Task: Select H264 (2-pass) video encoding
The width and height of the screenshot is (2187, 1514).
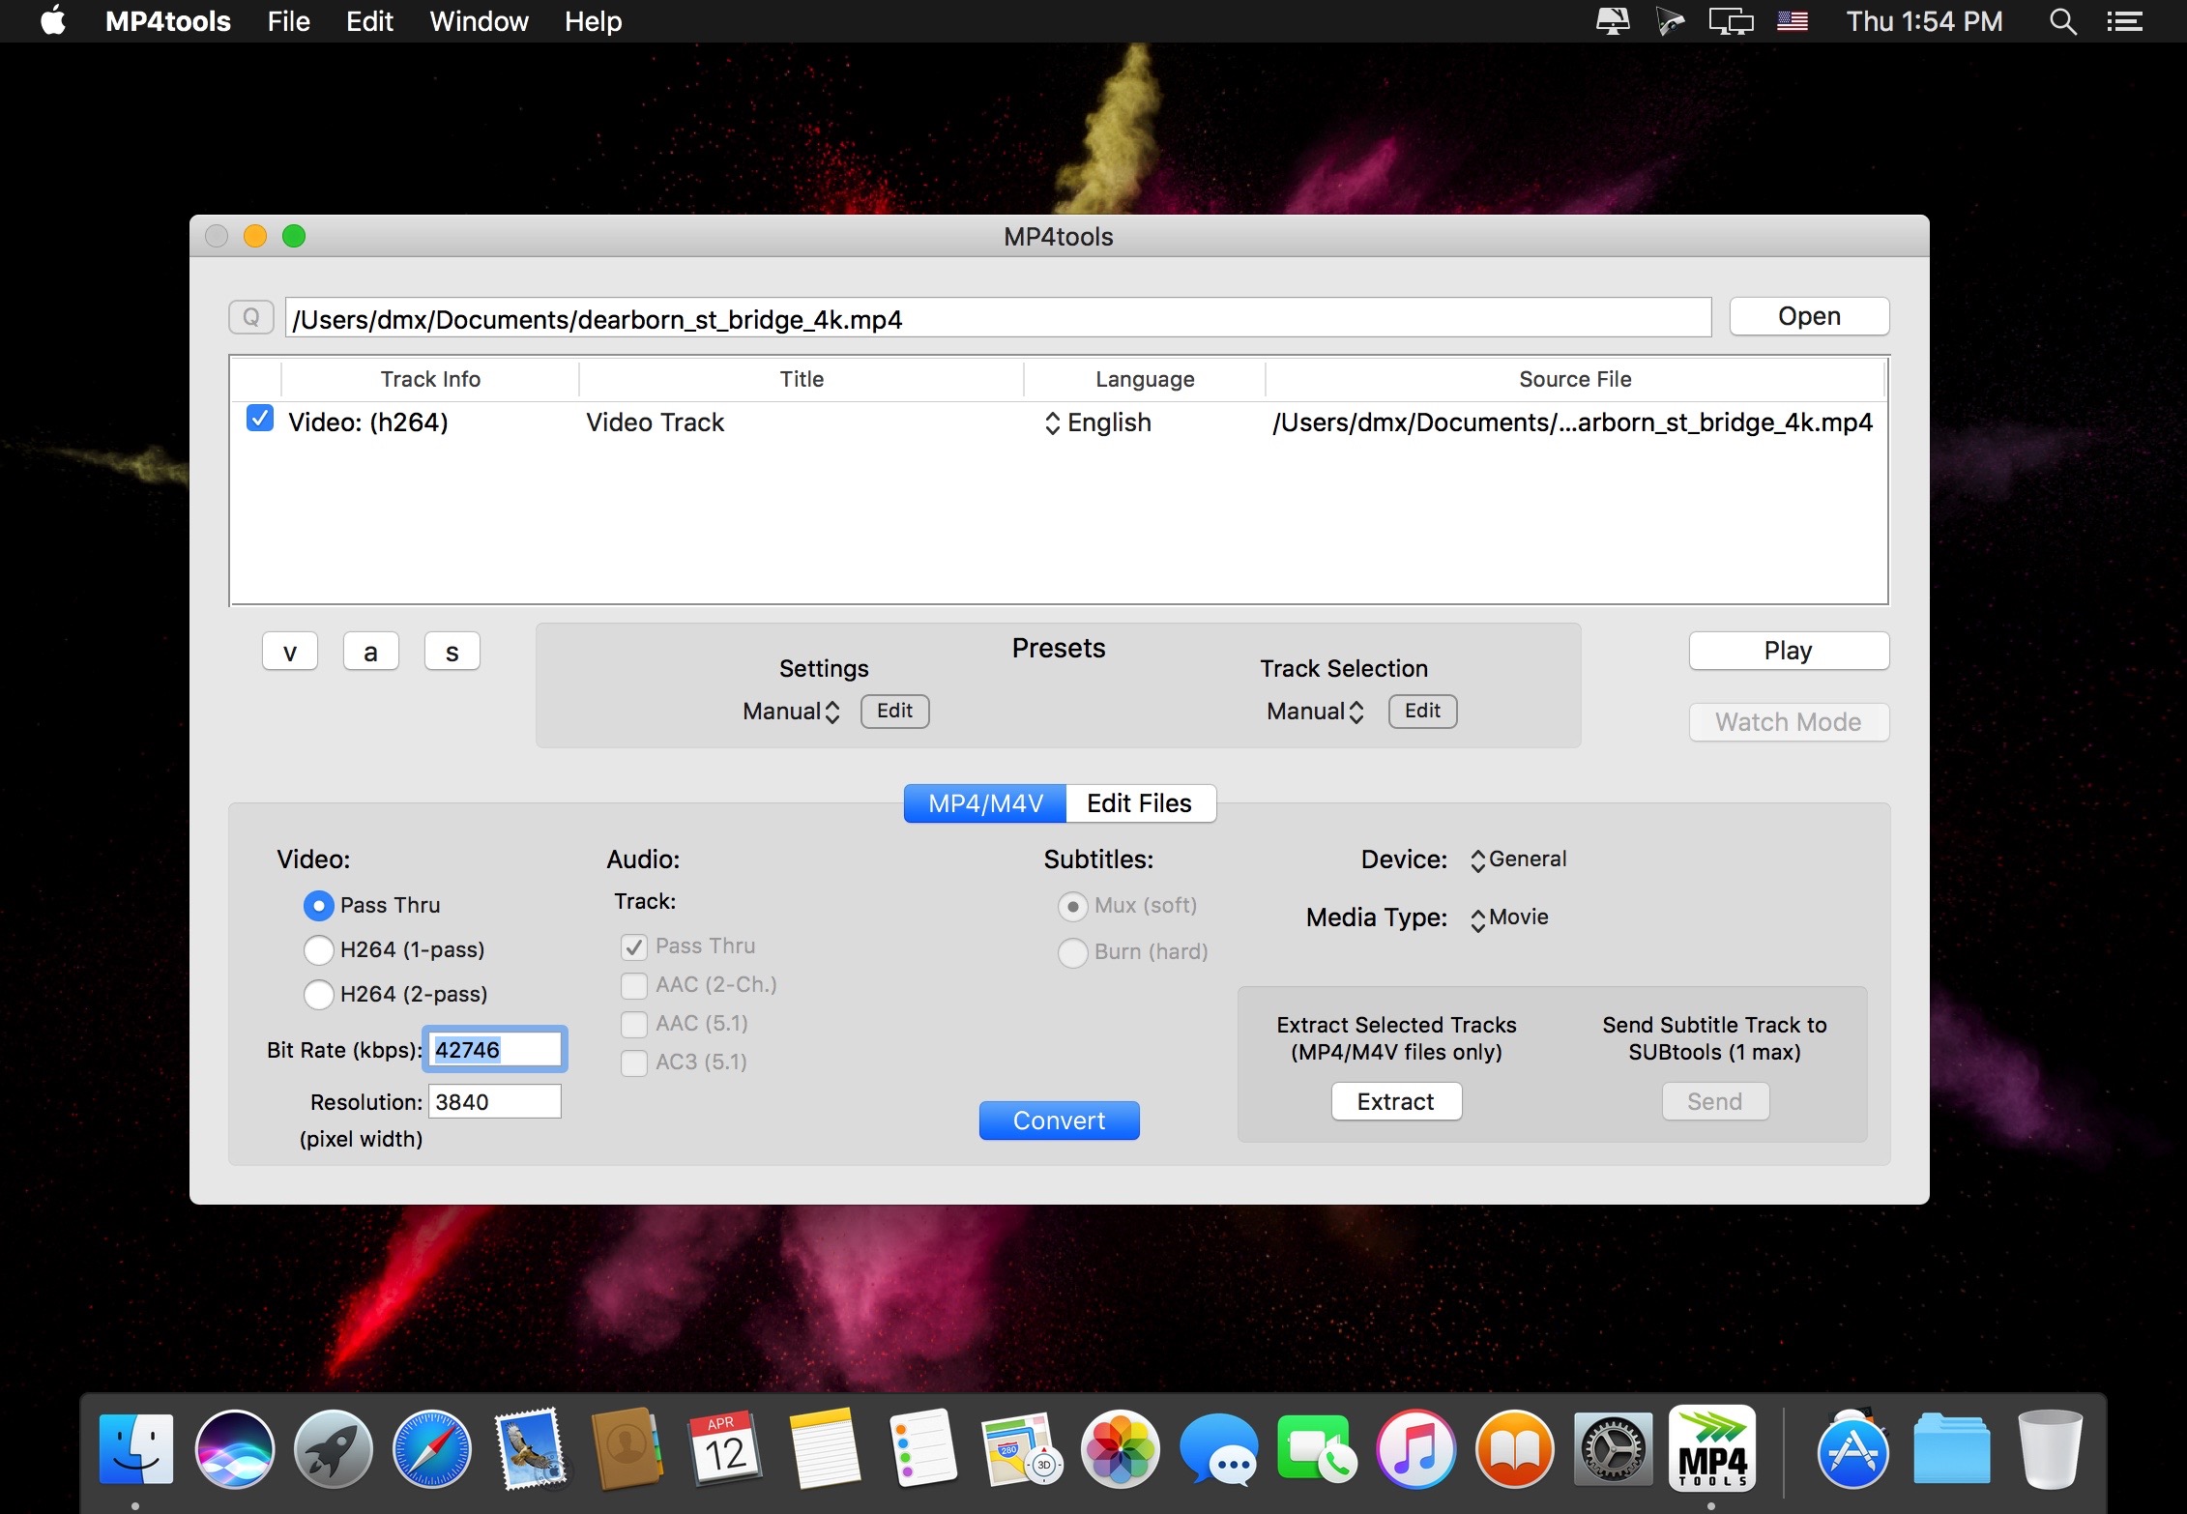Action: [318, 994]
